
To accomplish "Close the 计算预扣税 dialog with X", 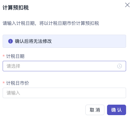I will tap(127, 5).
